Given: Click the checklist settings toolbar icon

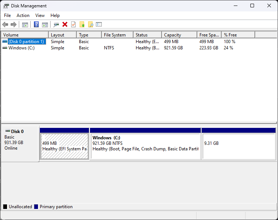Looking at the screenshot, I should [99, 24].
